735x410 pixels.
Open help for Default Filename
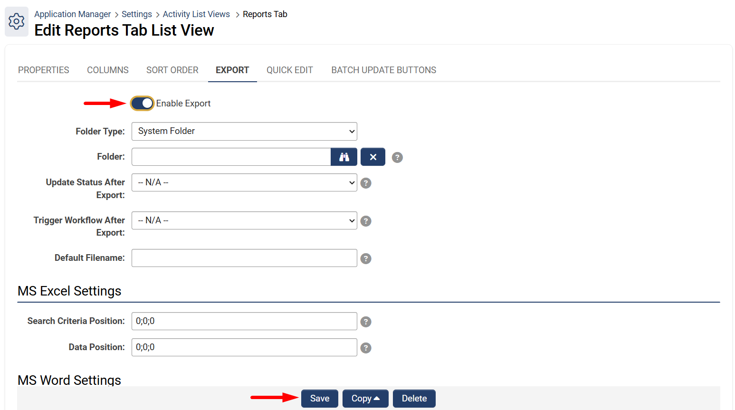point(366,258)
